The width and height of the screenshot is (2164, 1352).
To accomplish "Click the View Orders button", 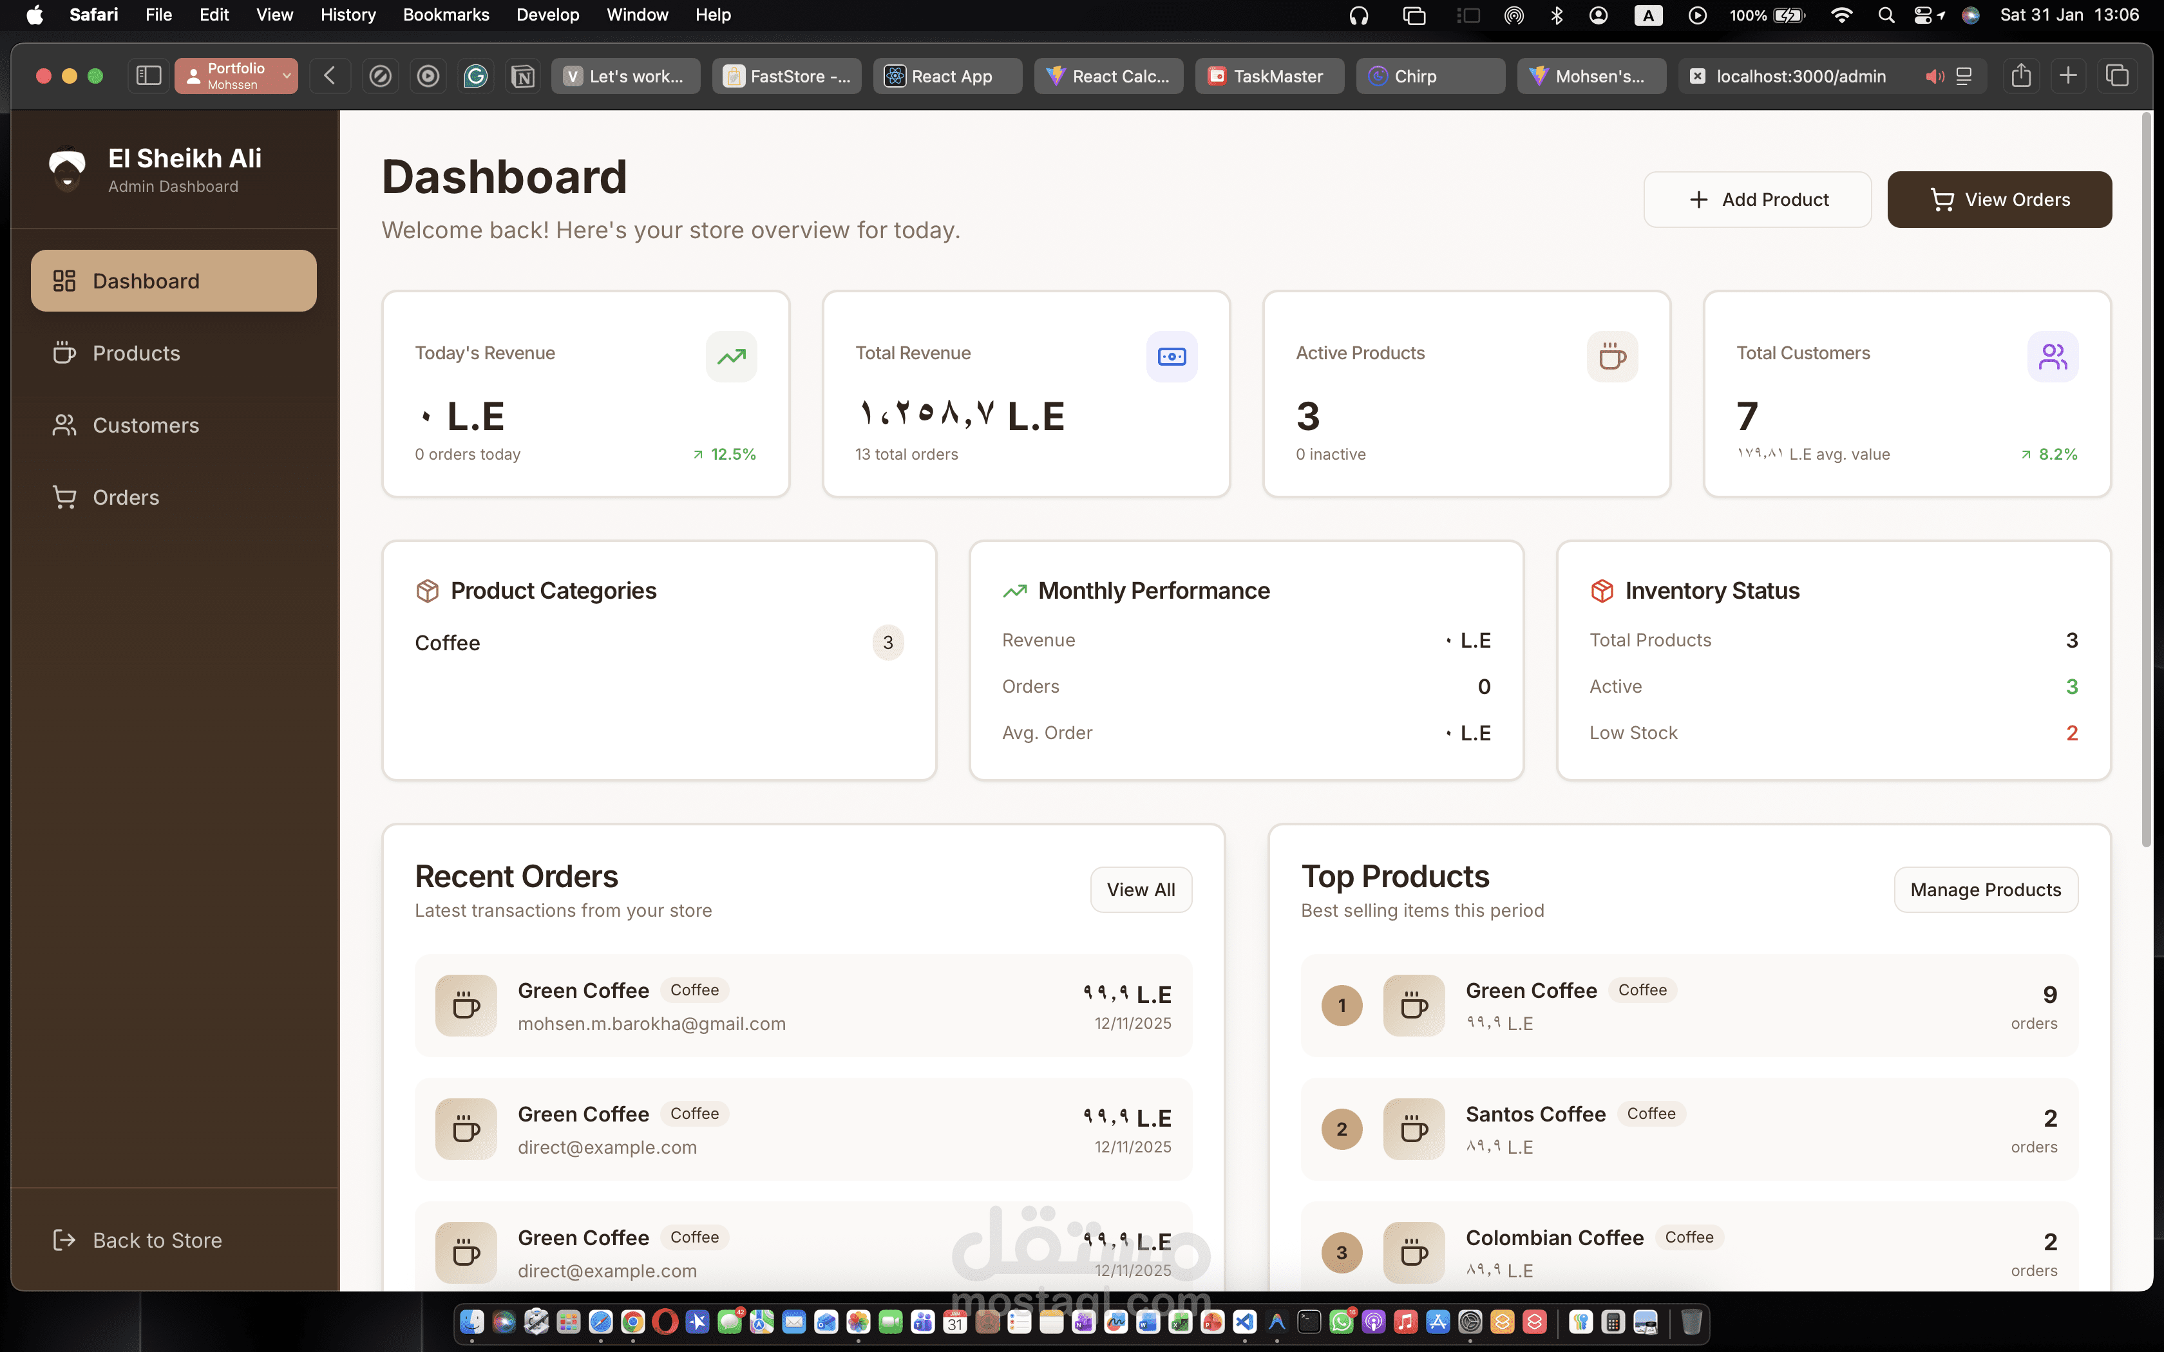I will 2000,200.
